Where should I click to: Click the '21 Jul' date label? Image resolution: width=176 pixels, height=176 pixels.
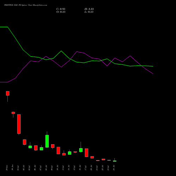[x=97, y=168]
